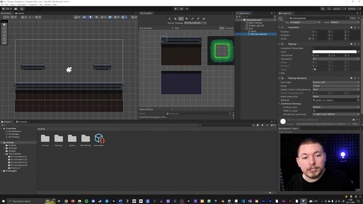Select Main Camera in Hierarchy
This screenshot has height=204, width=363.
[255, 23]
